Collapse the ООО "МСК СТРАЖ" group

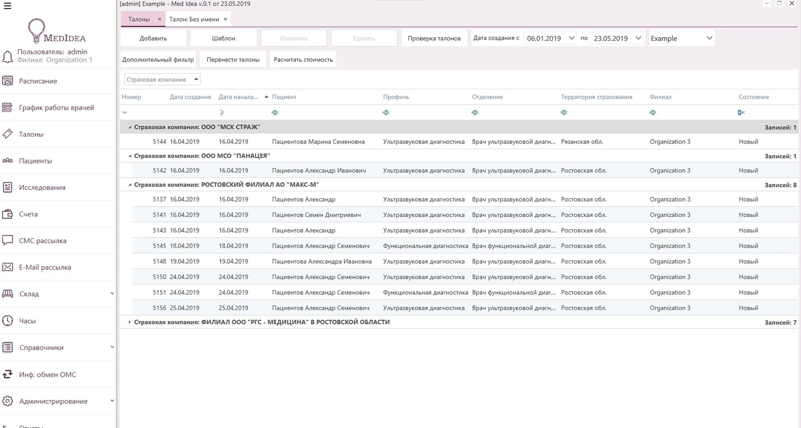tap(130, 127)
